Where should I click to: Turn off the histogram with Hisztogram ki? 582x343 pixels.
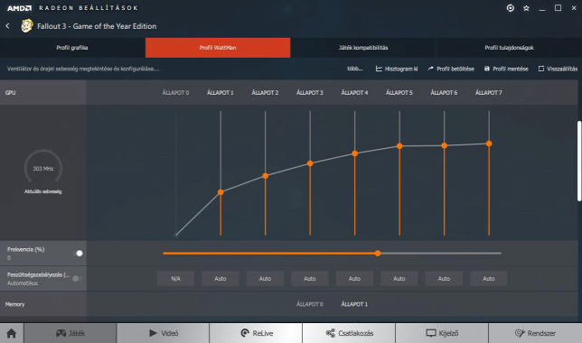397,69
